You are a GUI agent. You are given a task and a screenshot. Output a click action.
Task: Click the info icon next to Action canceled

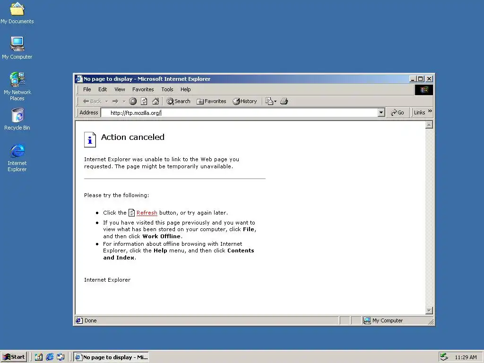click(x=90, y=140)
